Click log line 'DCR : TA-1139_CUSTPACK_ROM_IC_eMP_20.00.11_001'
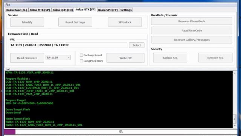241x136 pixels. (x=42, y=88)
